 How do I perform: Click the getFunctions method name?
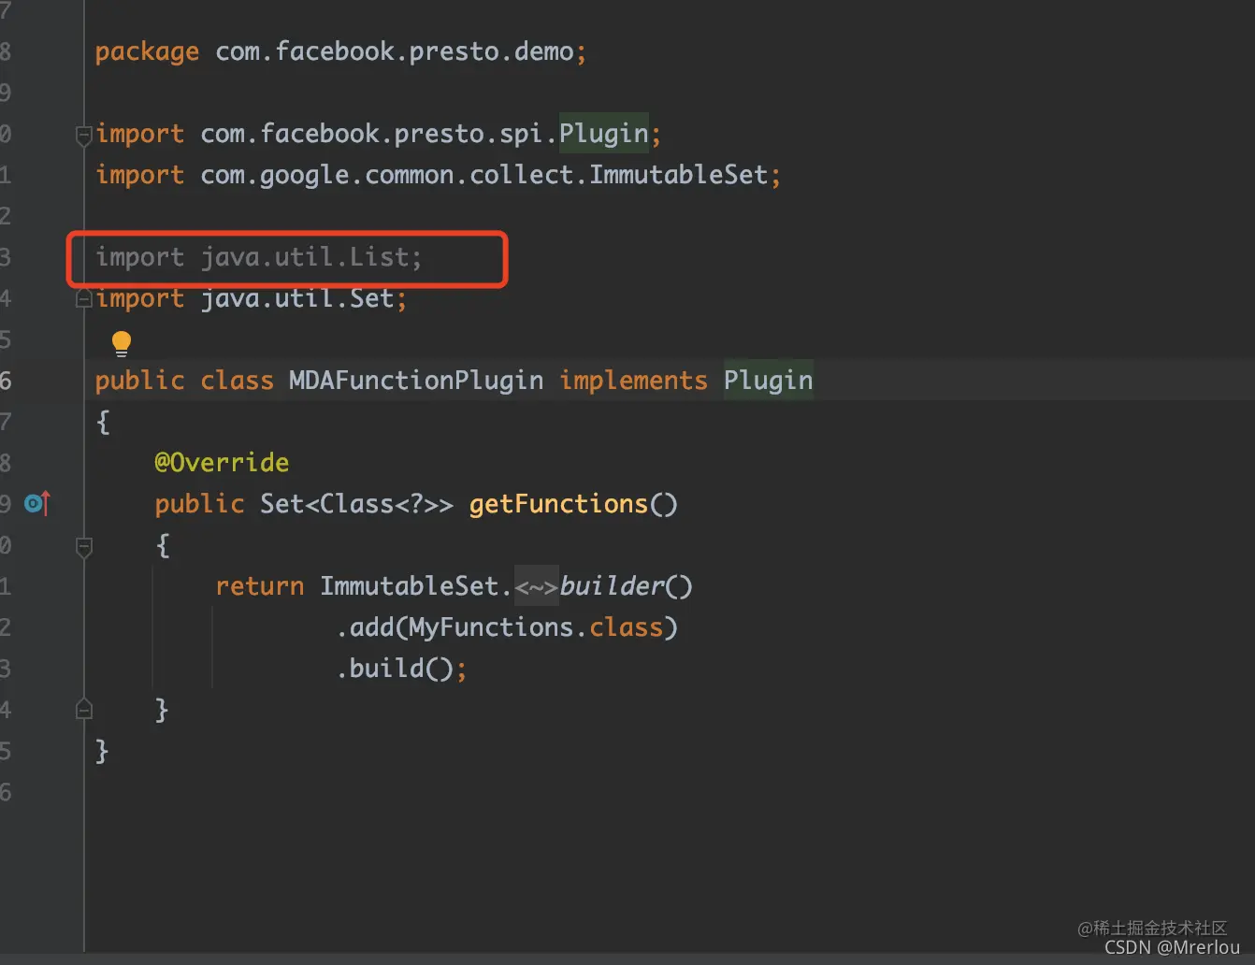pos(558,504)
